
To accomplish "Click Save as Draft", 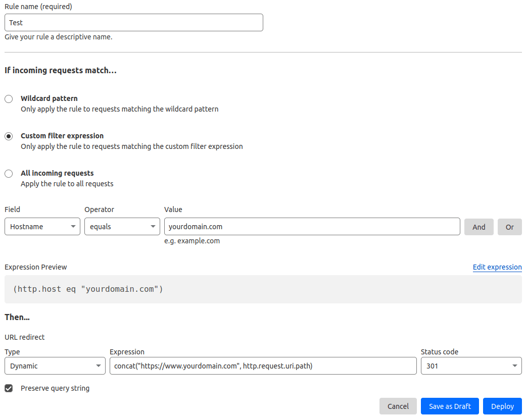I will [450, 406].
